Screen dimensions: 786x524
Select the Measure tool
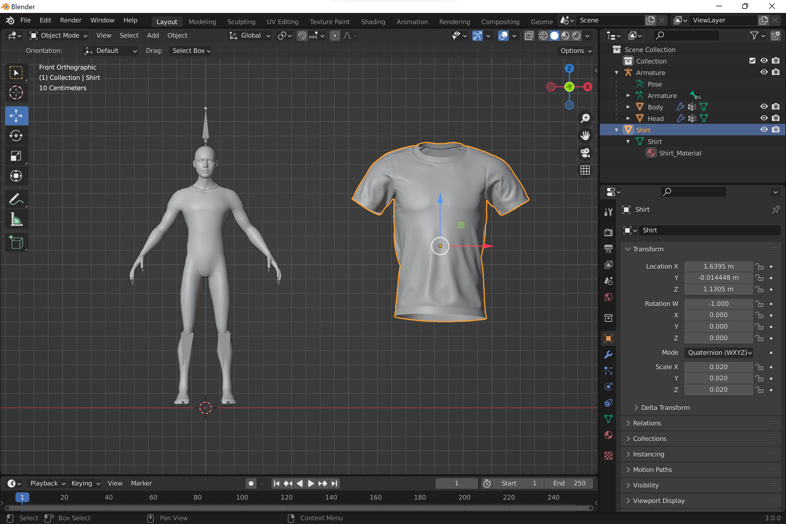click(16, 219)
